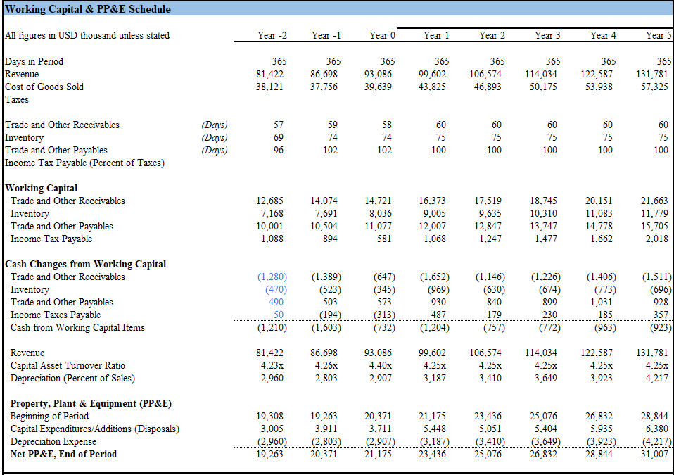Select the Year 0 column header
Viewport: 674px width, 475px height.
click(x=383, y=35)
